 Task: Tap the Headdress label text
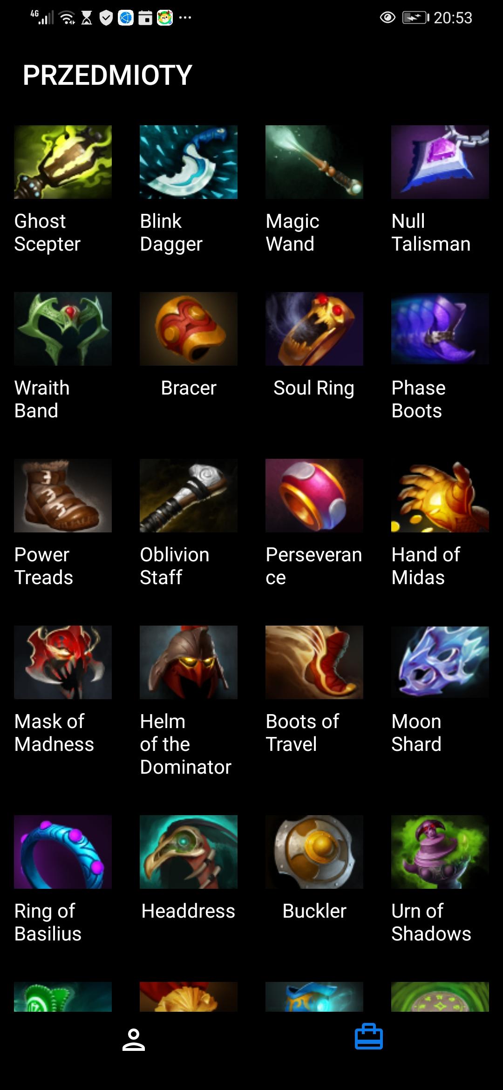click(189, 911)
